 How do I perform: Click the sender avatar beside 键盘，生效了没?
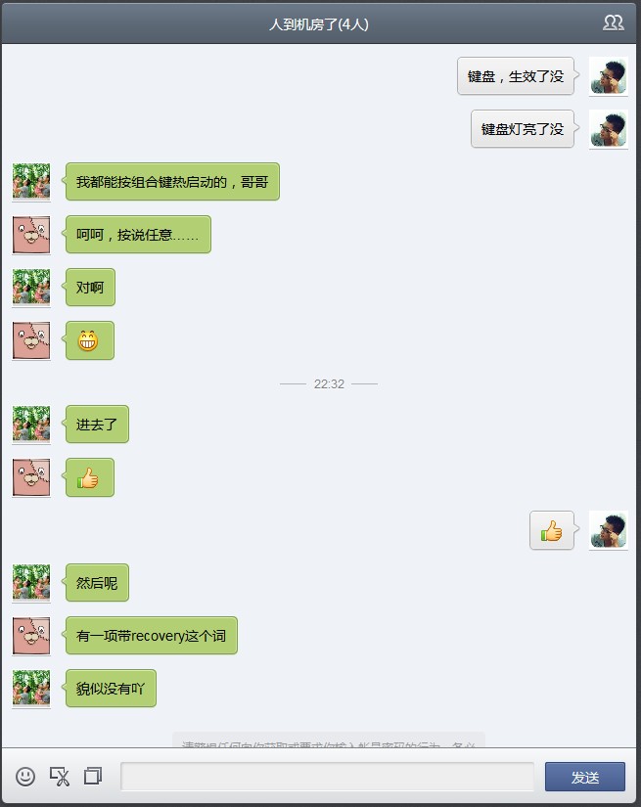pyautogui.click(x=608, y=76)
